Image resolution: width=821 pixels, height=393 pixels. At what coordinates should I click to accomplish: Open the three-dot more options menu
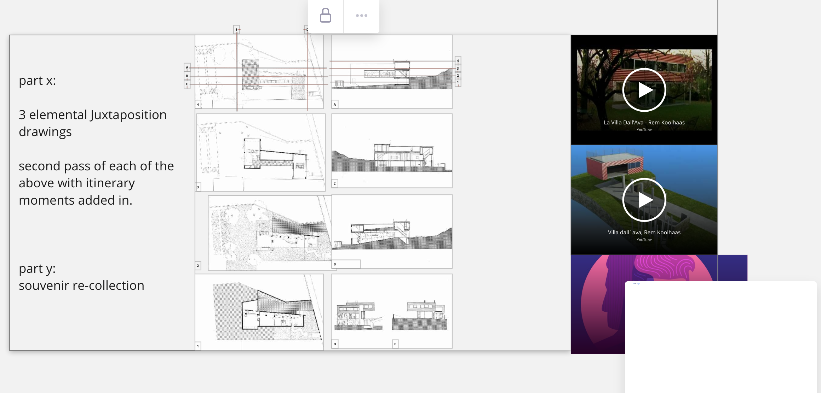pyautogui.click(x=362, y=16)
